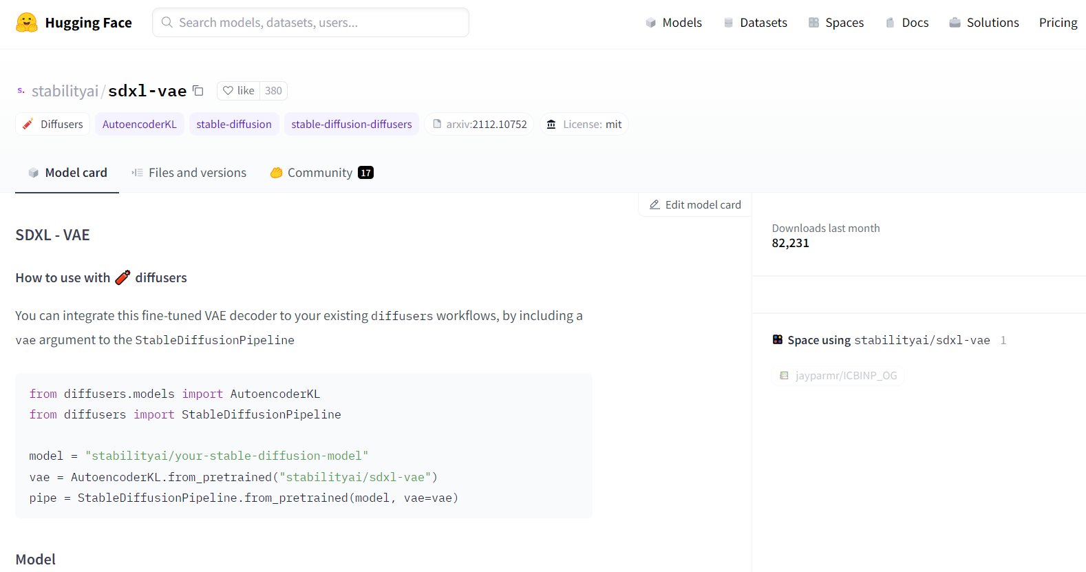Viewport: 1086px width, 572px height.
Task: Open Models in the top navigation
Action: [x=674, y=23]
